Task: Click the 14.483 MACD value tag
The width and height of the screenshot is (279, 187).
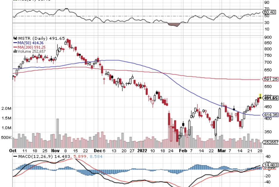Action: coord(271,165)
